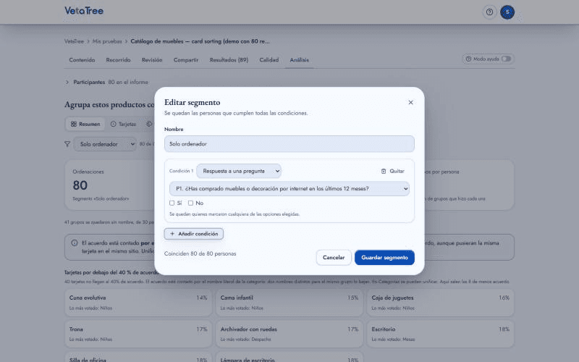The width and height of the screenshot is (579, 362).
Task: Open the Cama infantil card
Action: coord(289,303)
